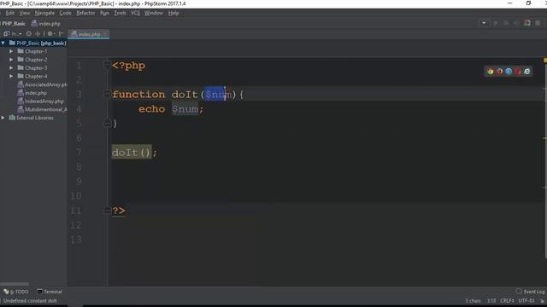Open in Chrome browser icon
547x307 pixels.
[x=491, y=72]
